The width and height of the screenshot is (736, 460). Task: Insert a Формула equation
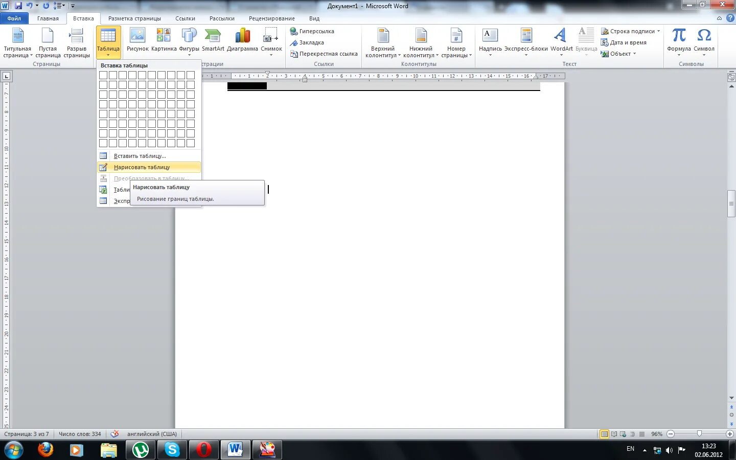[x=679, y=43]
